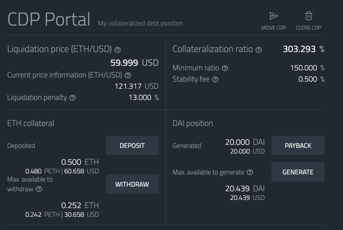Click the WITHDRAW button
This screenshot has width=343, height=230.
point(132,184)
